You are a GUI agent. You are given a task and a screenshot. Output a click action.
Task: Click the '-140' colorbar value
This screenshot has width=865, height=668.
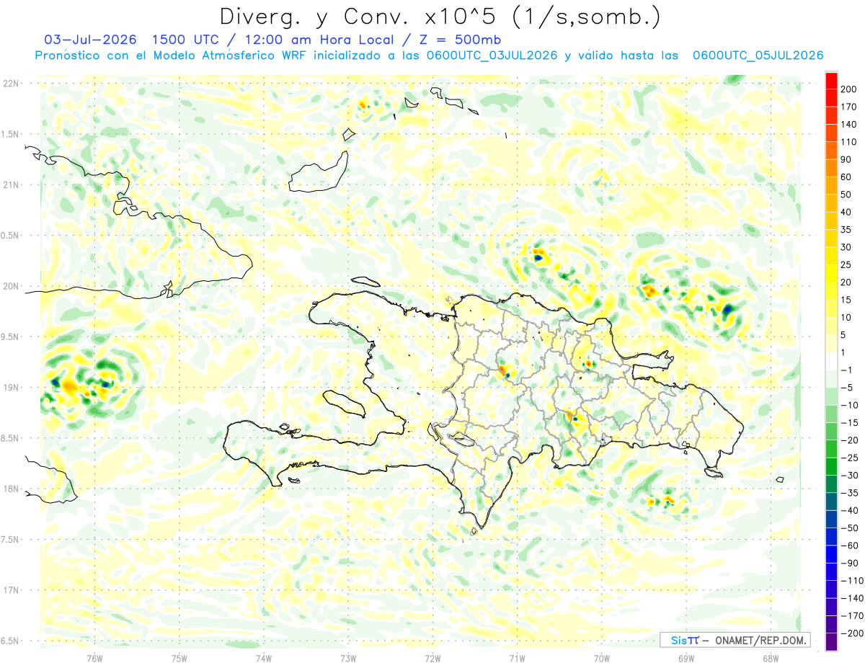[x=853, y=599]
